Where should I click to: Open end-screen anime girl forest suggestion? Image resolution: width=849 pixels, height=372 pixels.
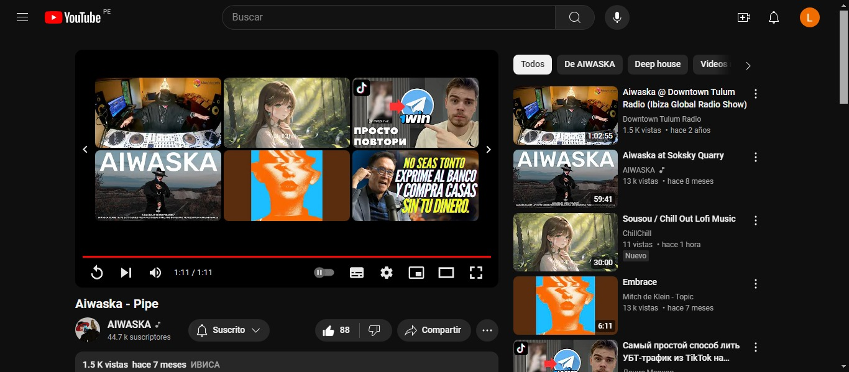[x=287, y=112]
